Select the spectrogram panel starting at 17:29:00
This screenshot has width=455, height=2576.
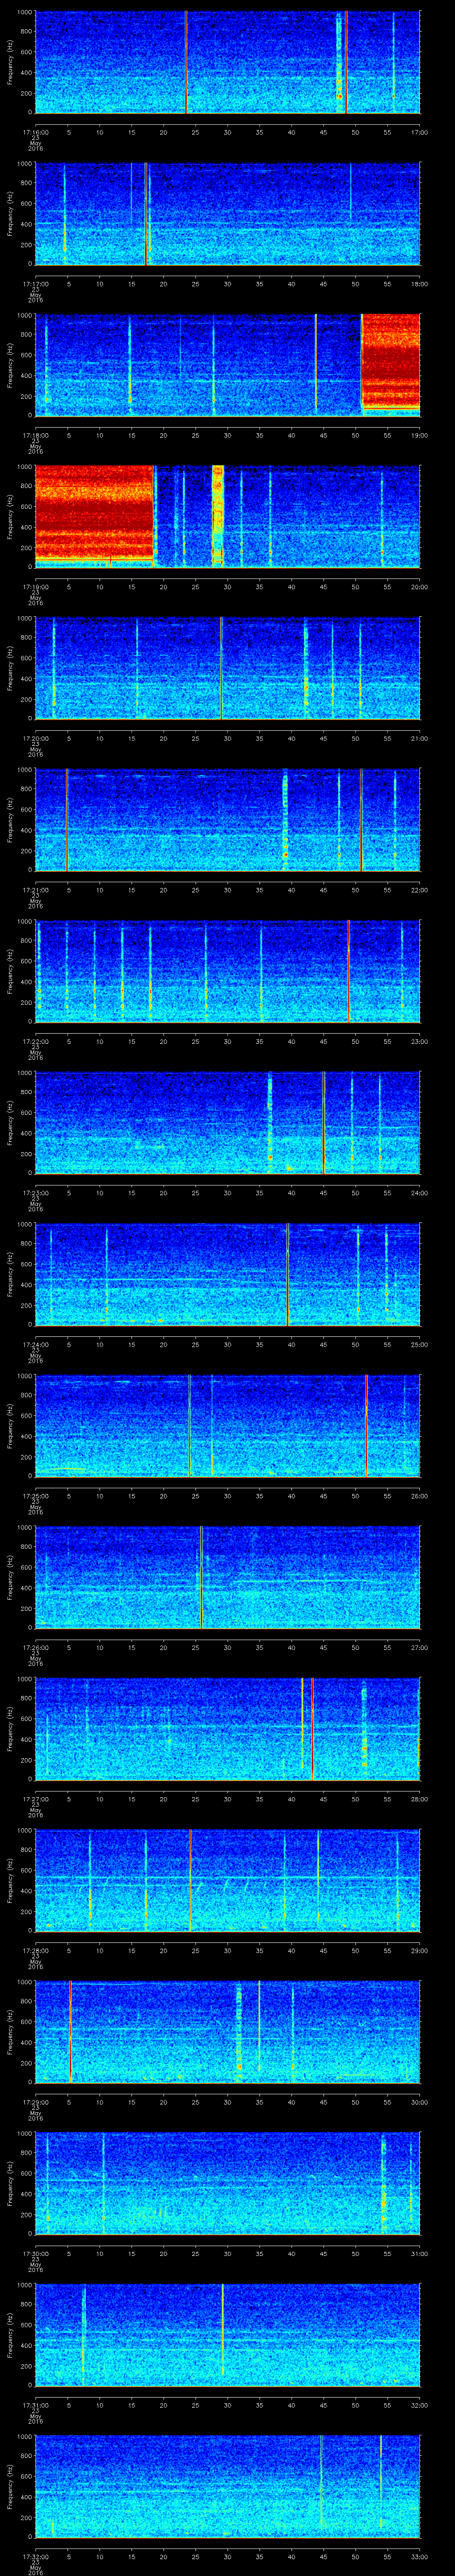point(228,2032)
